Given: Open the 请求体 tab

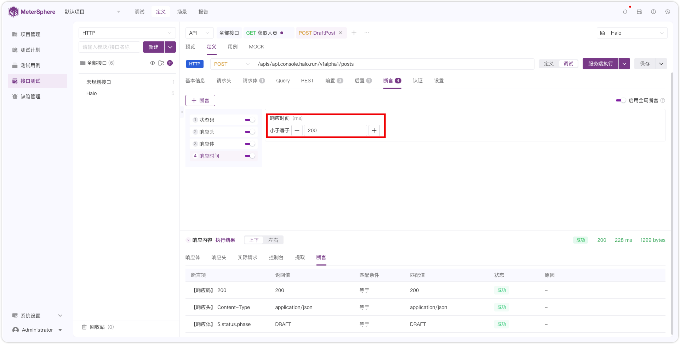Looking at the screenshot, I should point(254,81).
